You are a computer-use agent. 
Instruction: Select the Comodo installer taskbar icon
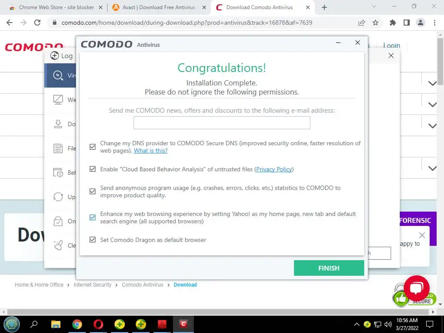pos(183,324)
